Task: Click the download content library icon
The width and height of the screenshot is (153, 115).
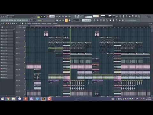Action: (x=139, y=16)
